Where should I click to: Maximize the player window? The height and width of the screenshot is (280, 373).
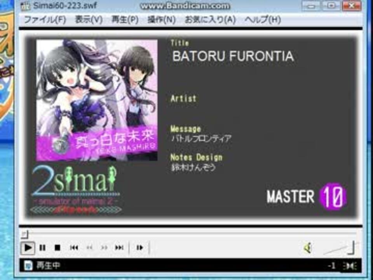coord(331,6)
